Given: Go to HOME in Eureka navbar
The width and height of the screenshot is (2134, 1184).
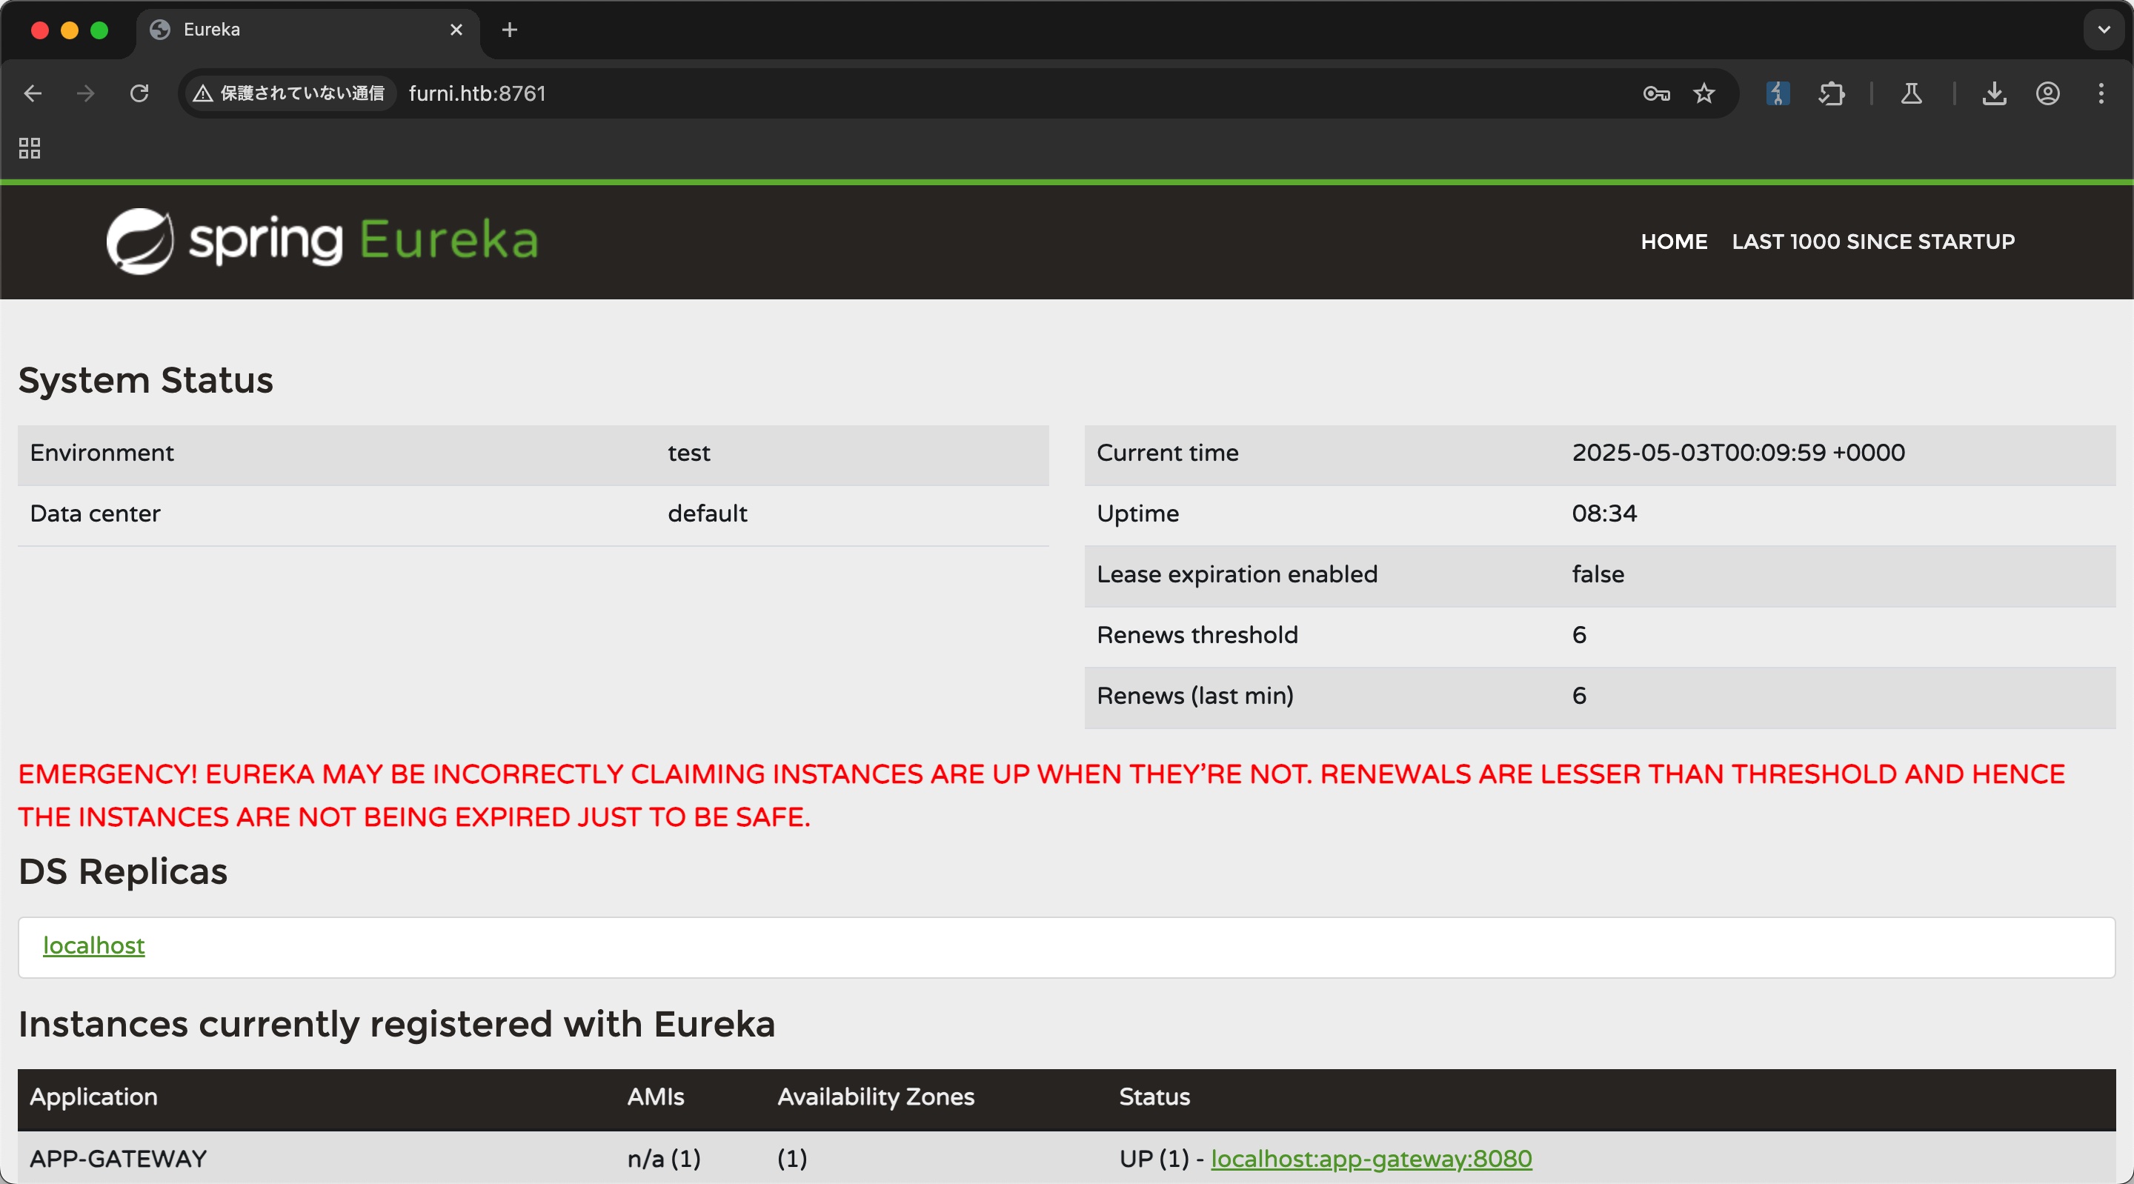Looking at the screenshot, I should point(1673,242).
